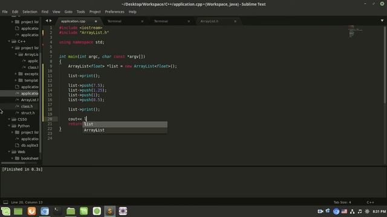Screen dimensions: 387x217
Task: Open Chromium browser from the taskbar
Action: [45, 211]
